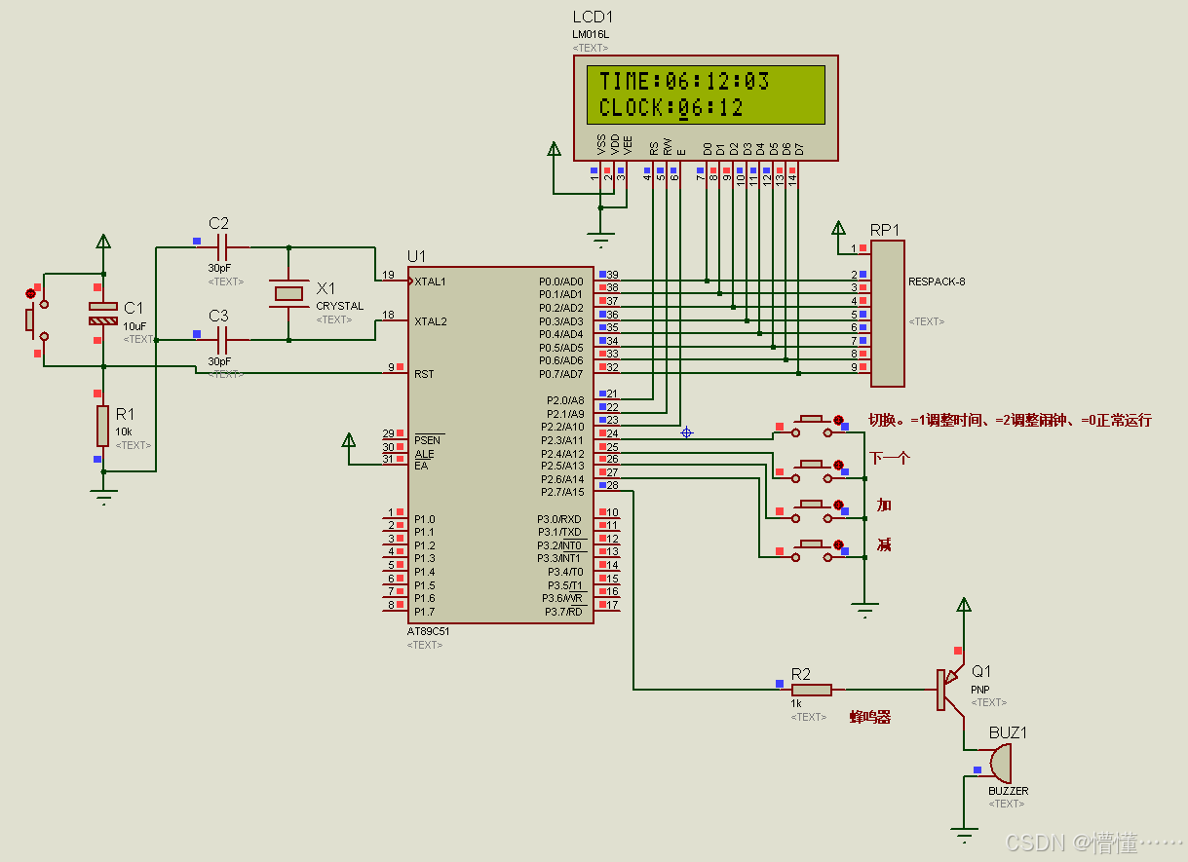Click the power terminal above Q1

tap(964, 605)
